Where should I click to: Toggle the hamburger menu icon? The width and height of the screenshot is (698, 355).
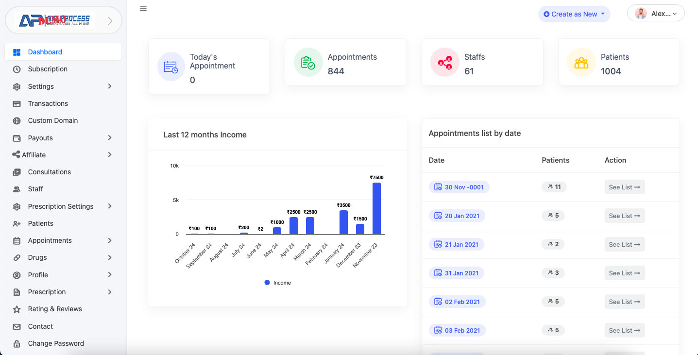coord(143,8)
